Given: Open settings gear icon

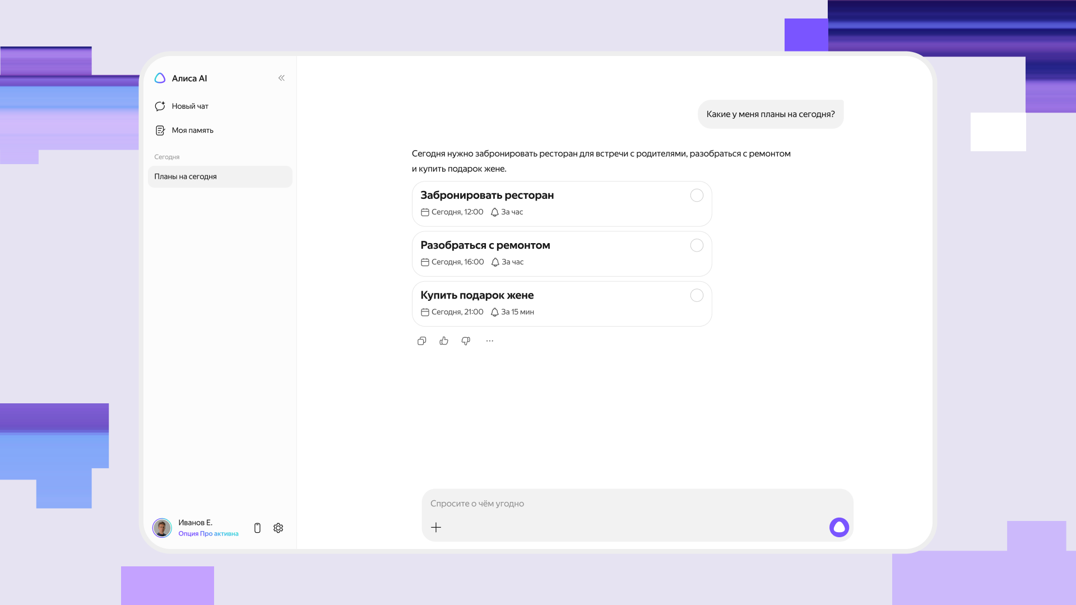Looking at the screenshot, I should 278,528.
